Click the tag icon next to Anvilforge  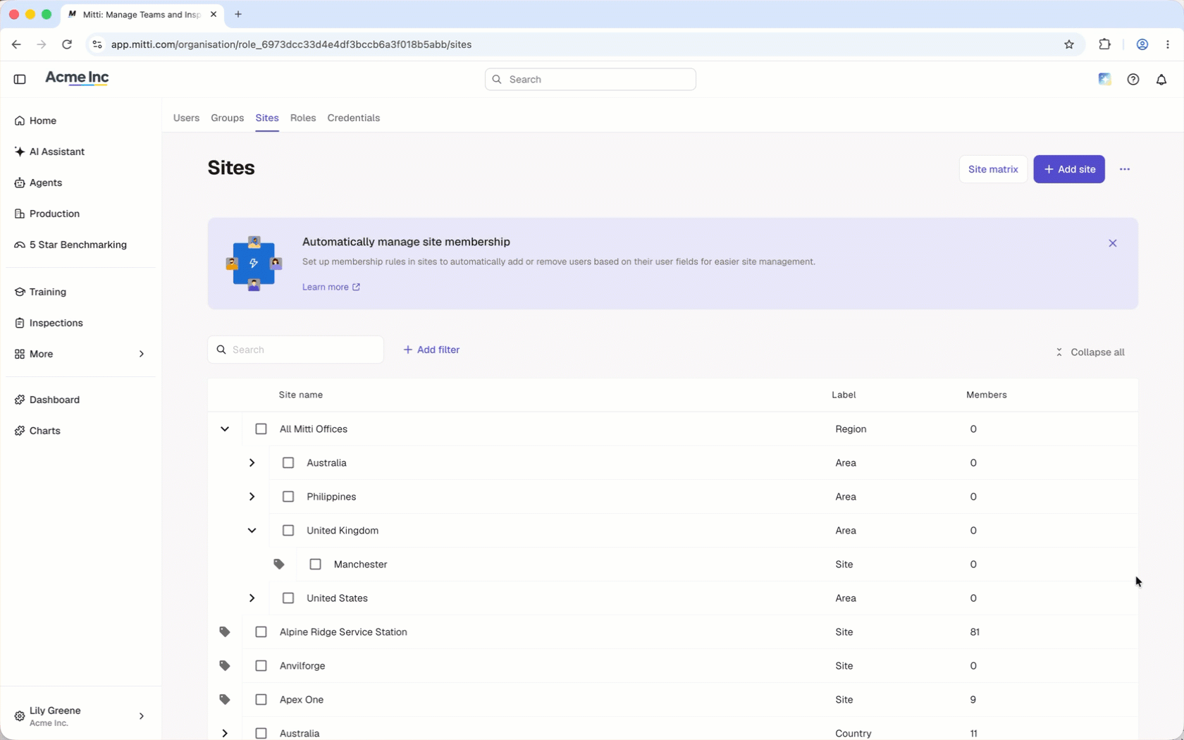tap(225, 666)
